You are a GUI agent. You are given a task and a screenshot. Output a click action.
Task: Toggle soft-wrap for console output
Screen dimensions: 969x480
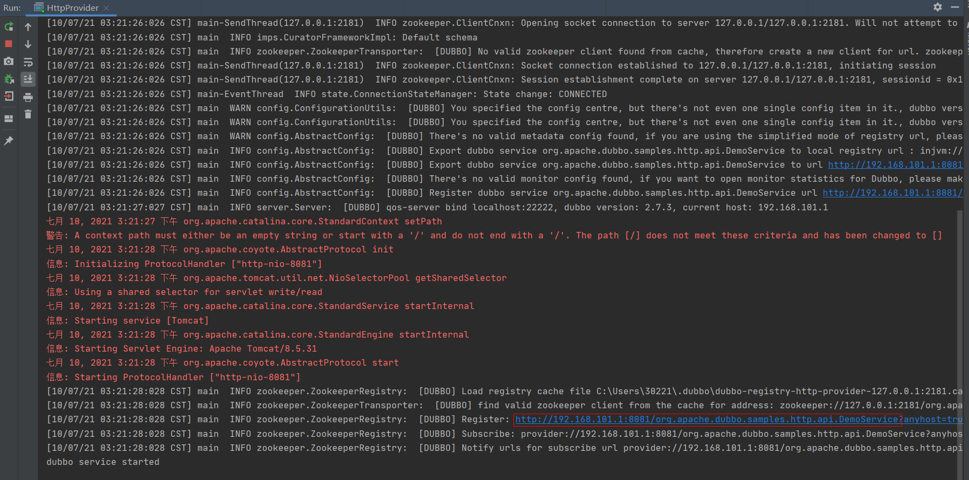tap(28, 62)
